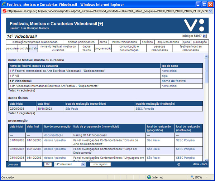Viewport: 215px width, 181px height.
Task: Click the vertical scrollbar thumb
Action: (206, 71)
